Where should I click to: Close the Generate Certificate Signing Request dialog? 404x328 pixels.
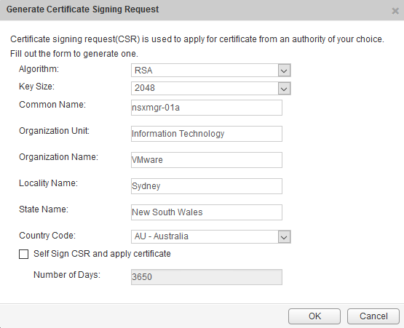click(395, 11)
